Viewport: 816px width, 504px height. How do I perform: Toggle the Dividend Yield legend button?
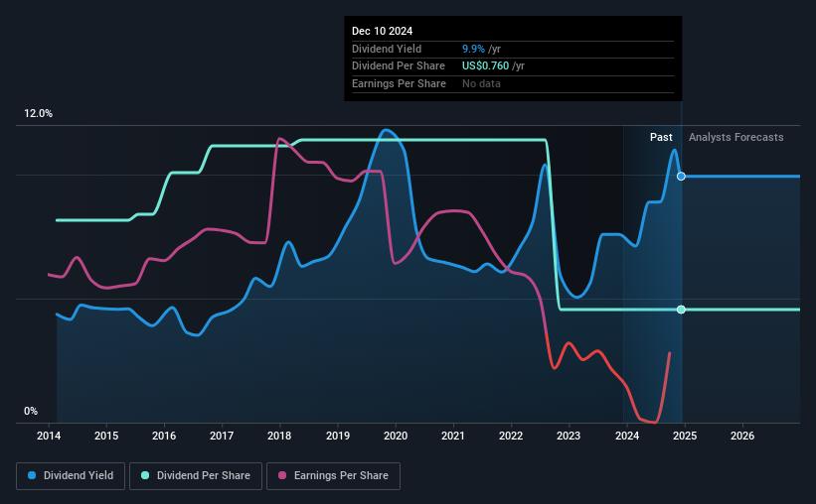71,476
